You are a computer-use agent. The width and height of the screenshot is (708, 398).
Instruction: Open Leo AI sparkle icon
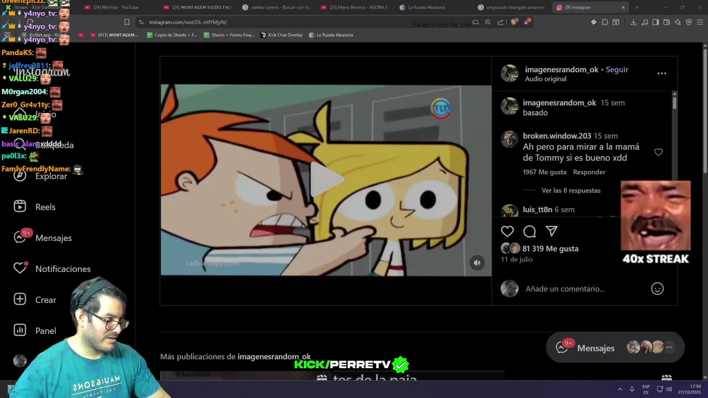(x=678, y=22)
